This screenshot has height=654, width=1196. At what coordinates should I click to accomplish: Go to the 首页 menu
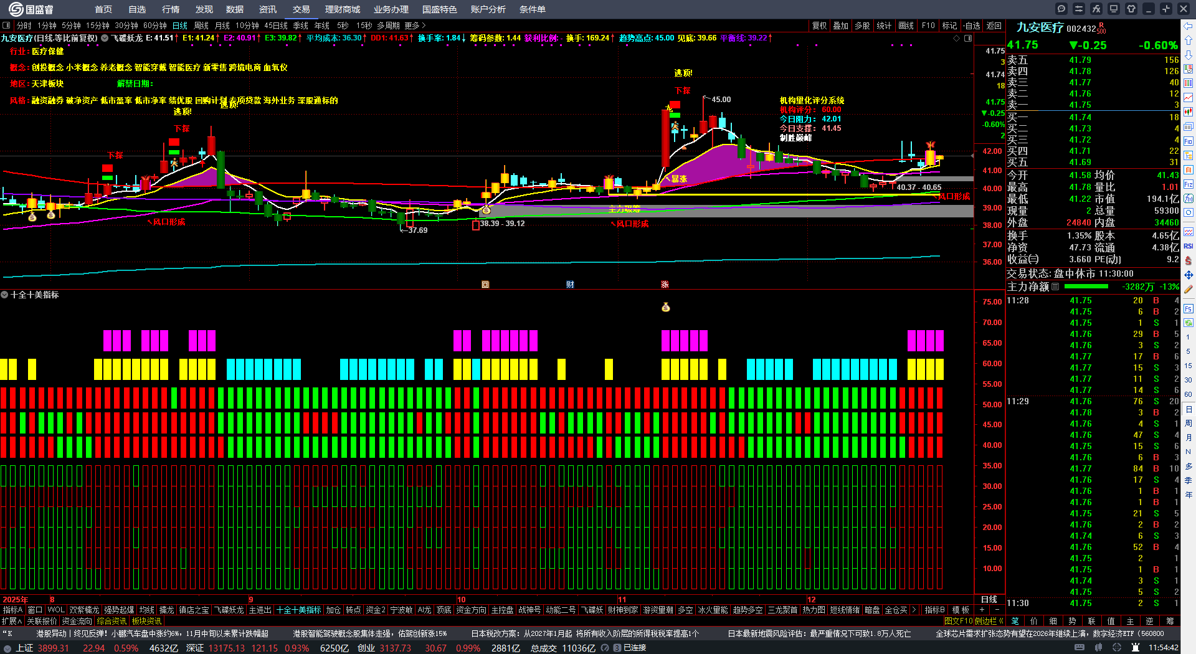[x=103, y=9]
